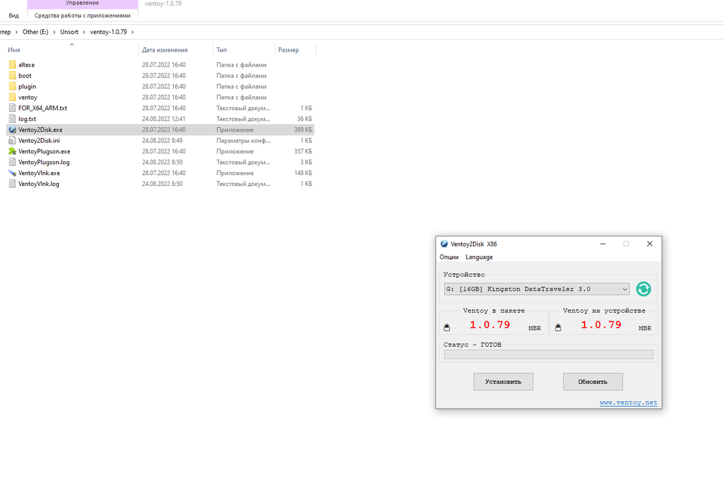The width and height of the screenshot is (723, 477).
Task: Click the Управление contextual tab header
Action: 83,4
